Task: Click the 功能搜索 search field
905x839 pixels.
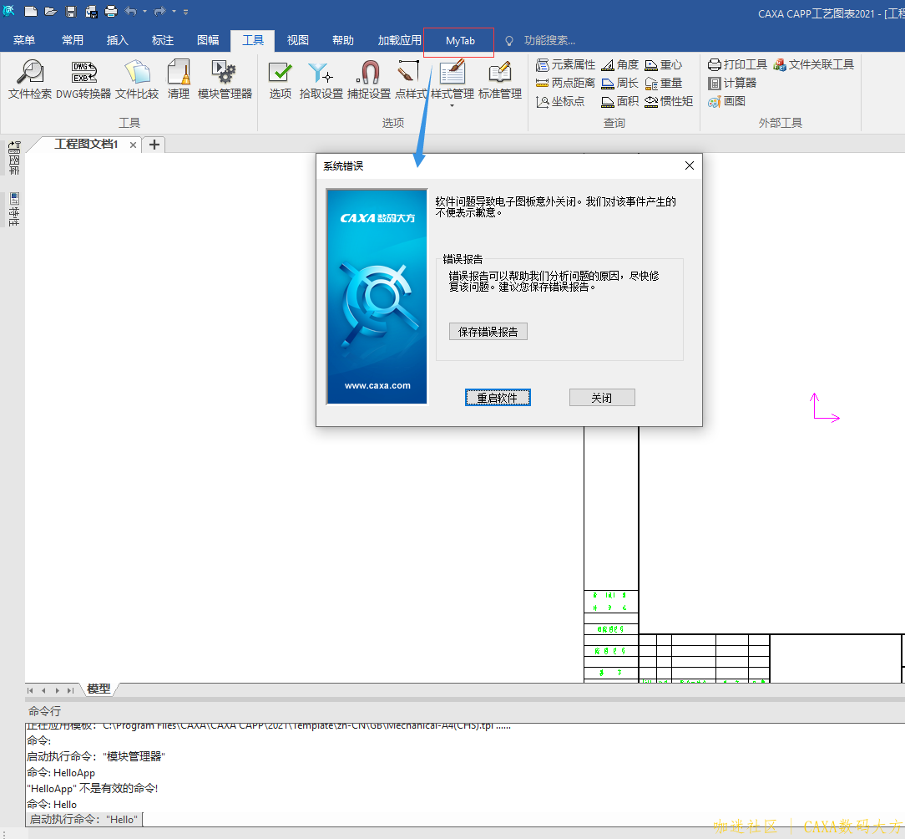Action: (x=549, y=40)
